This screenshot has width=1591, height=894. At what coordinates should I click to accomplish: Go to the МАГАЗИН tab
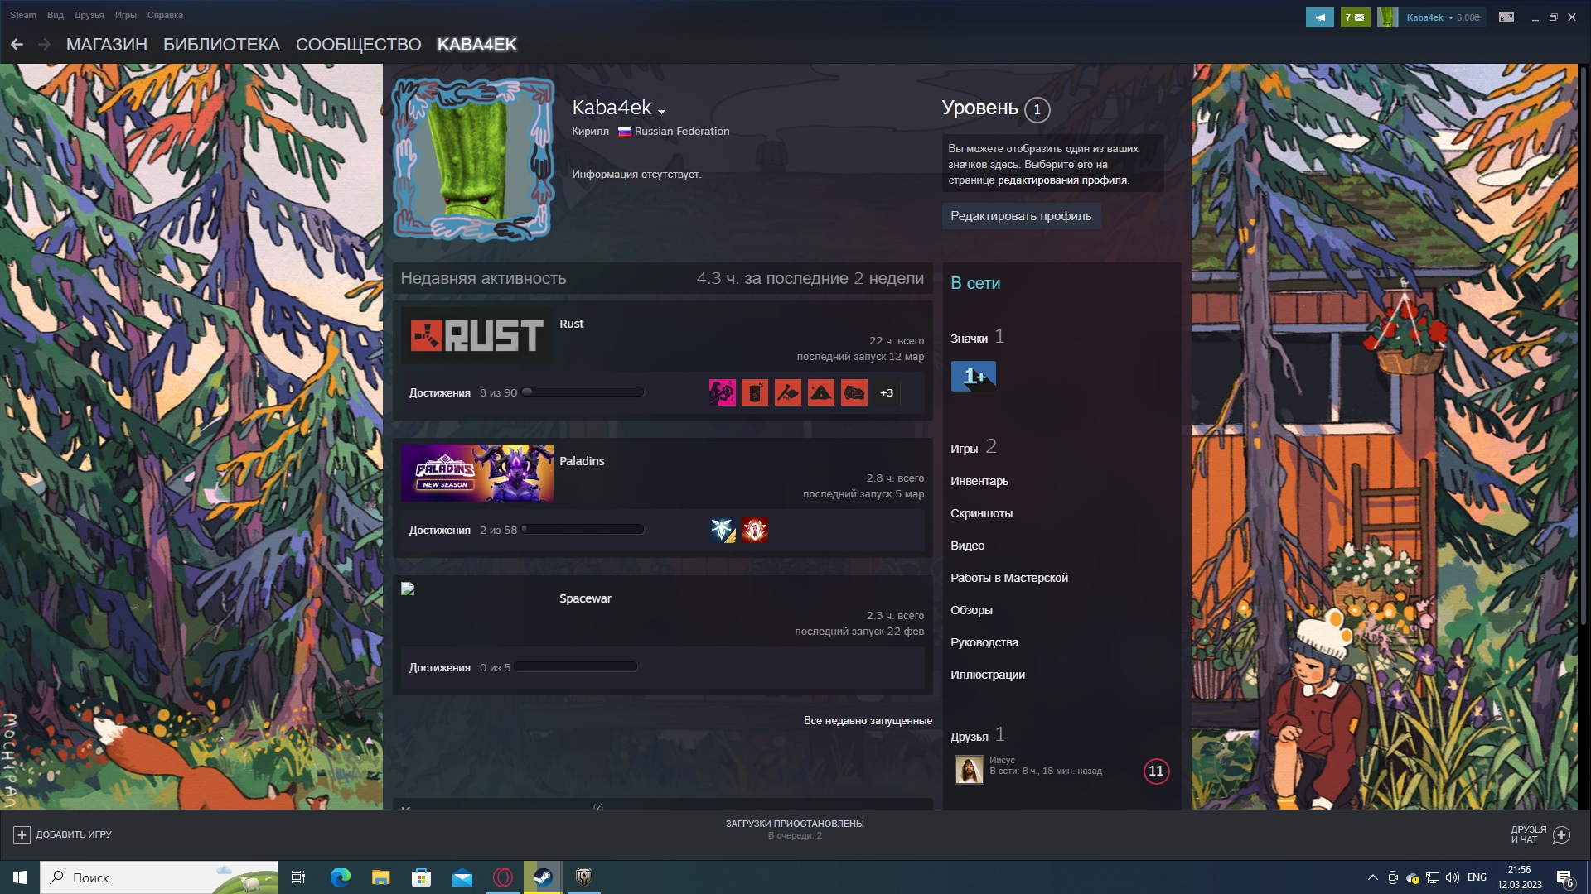[x=107, y=45]
